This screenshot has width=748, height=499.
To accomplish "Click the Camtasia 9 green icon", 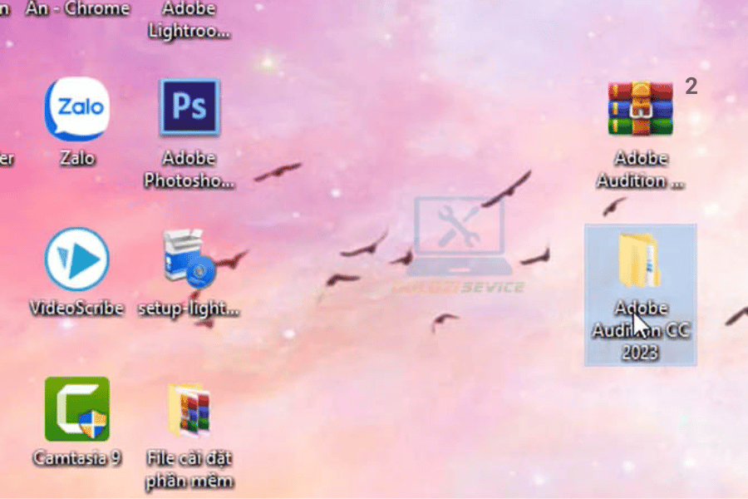I will (76, 408).
